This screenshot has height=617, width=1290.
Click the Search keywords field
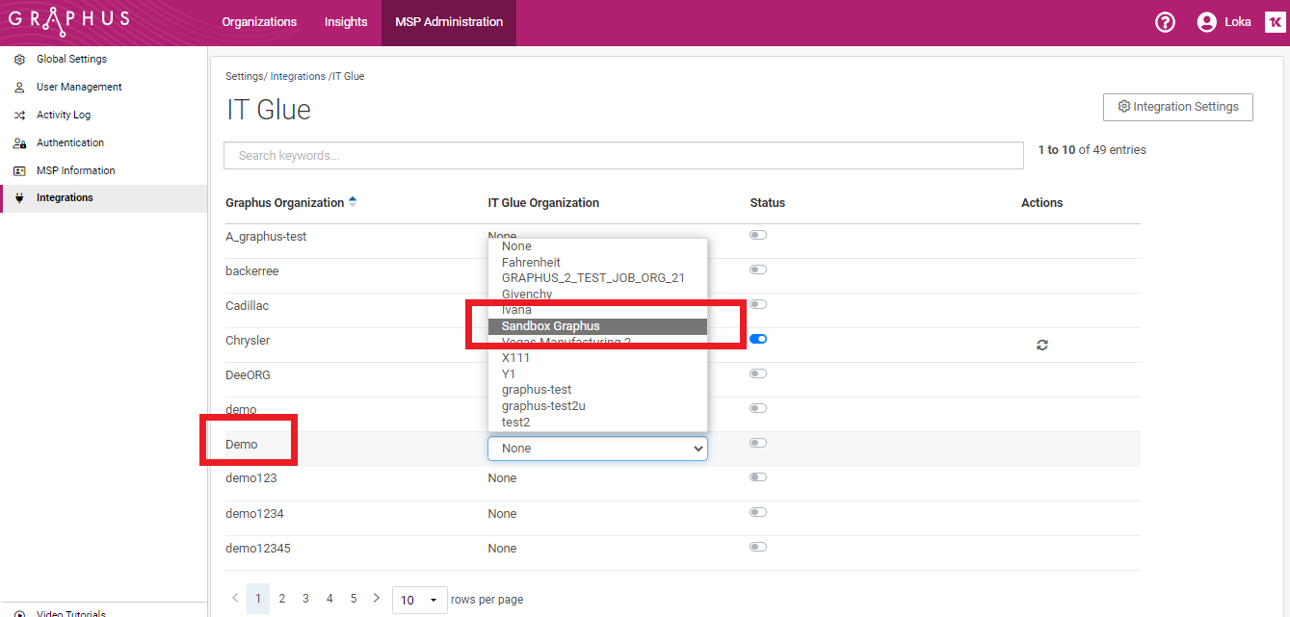[623, 156]
